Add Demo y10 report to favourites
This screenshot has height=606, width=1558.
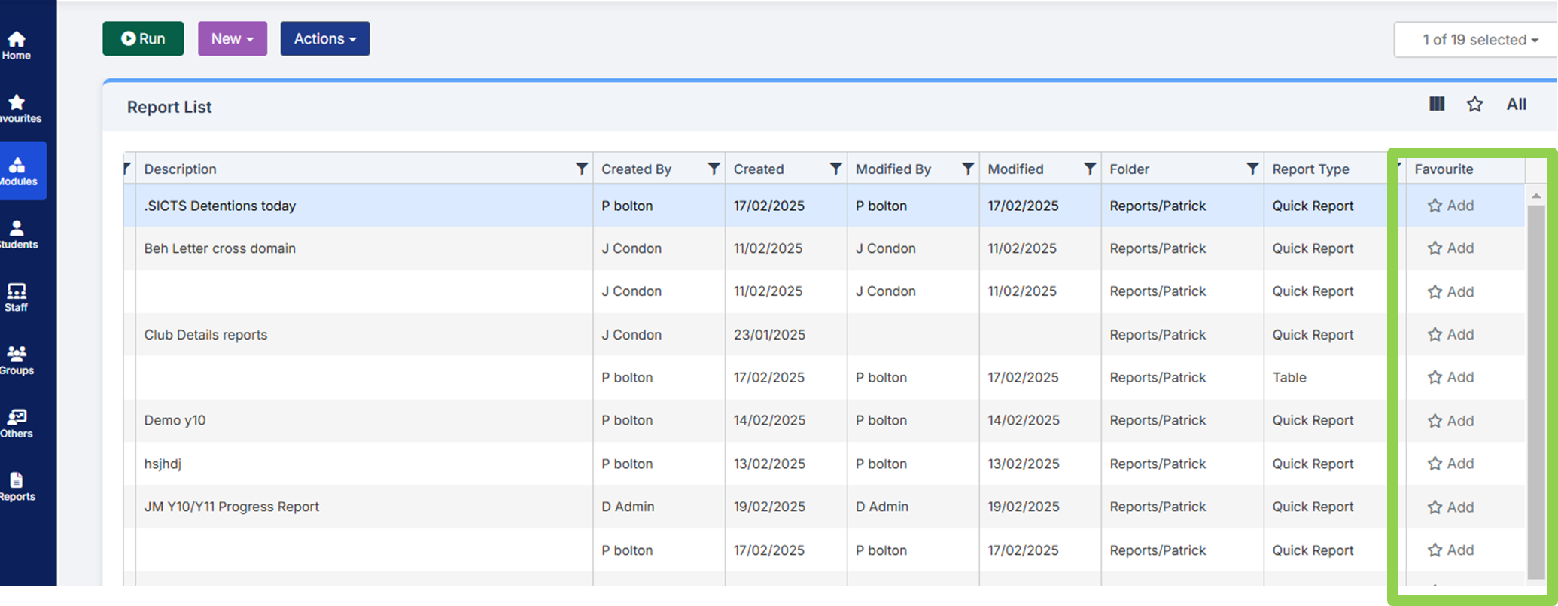pyautogui.click(x=1450, y=421)
